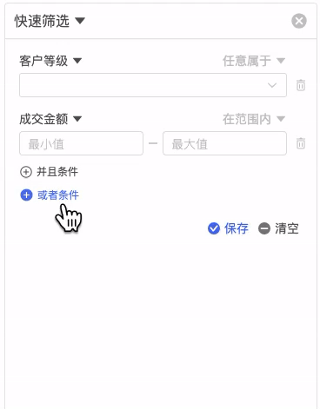Screen dimensions: 320x409
Task: Focus the 最大值 input field
Action: tap(224, 143)
